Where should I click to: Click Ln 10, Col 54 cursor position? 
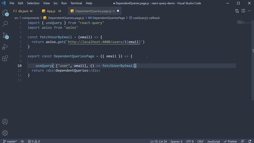[158, 141]
